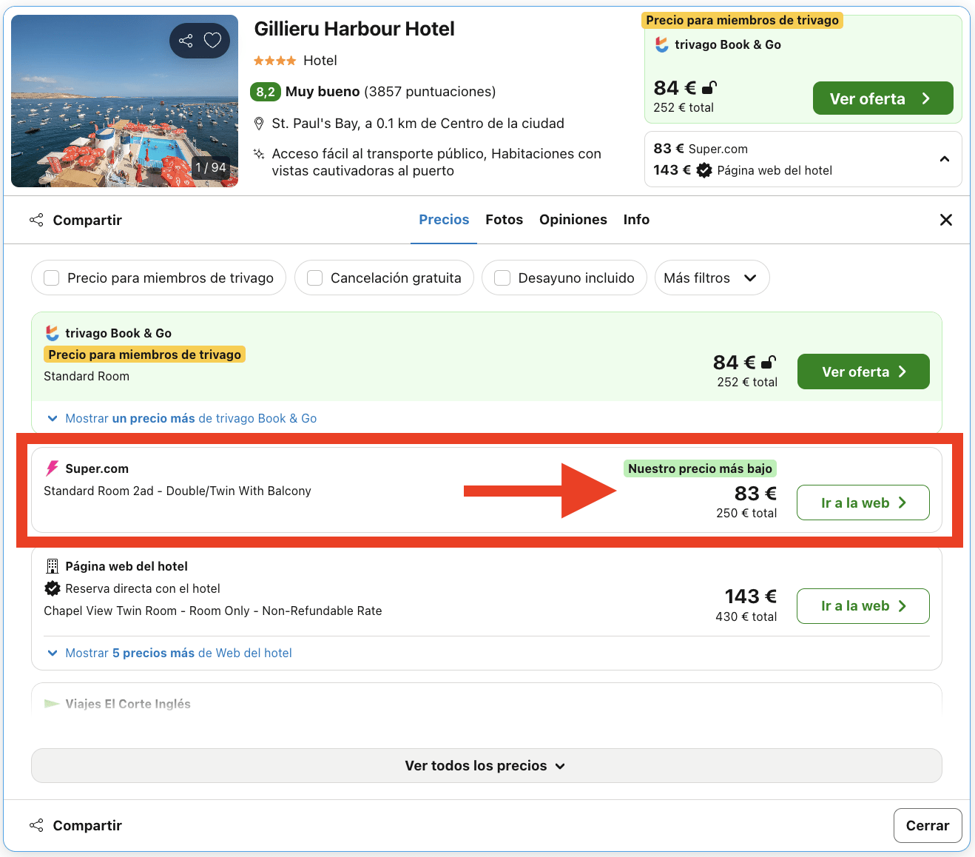Click the 250 € total price text
This screenshot has height=857, width=975.
click(746, 513)
